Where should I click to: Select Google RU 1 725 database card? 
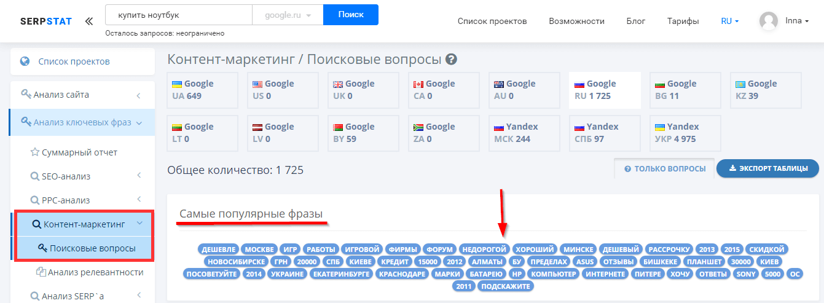605,90
